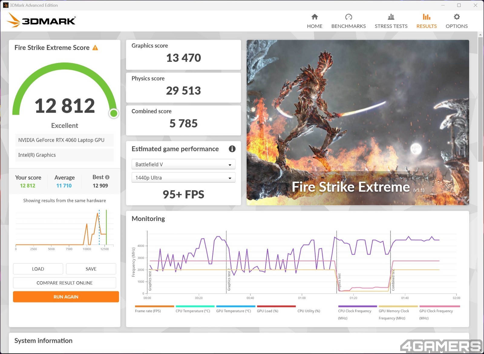Click the 95+ FPS estimate
The width and height of the screenshot is (484, 354).
(183, 194)
